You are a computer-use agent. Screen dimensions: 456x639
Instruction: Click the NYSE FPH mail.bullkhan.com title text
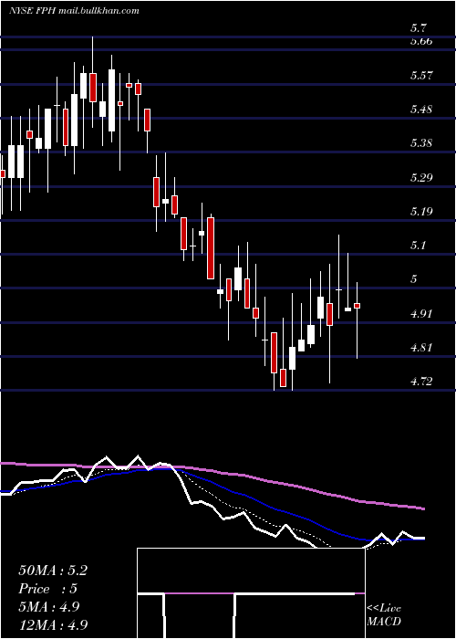click(74, 11)
